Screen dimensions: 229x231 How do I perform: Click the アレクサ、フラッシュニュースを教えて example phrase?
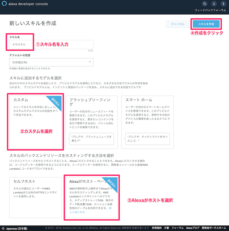91,139
